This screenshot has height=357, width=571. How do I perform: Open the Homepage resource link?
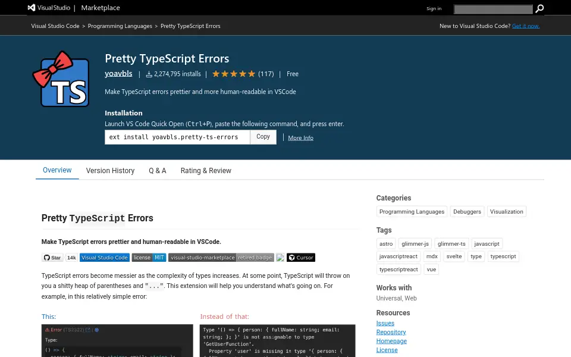point(391,341)
